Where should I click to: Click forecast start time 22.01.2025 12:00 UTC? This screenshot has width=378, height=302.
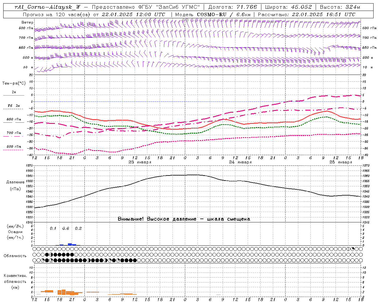tap(133, 14)
